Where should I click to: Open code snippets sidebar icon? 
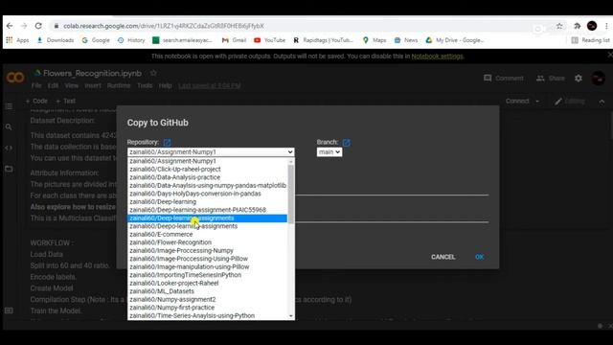click(9, 148)
